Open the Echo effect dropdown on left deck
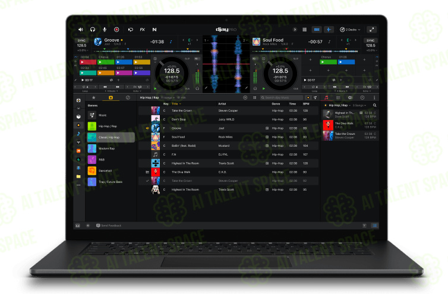Viewport: 448px width, 294px height. (137, 91)
